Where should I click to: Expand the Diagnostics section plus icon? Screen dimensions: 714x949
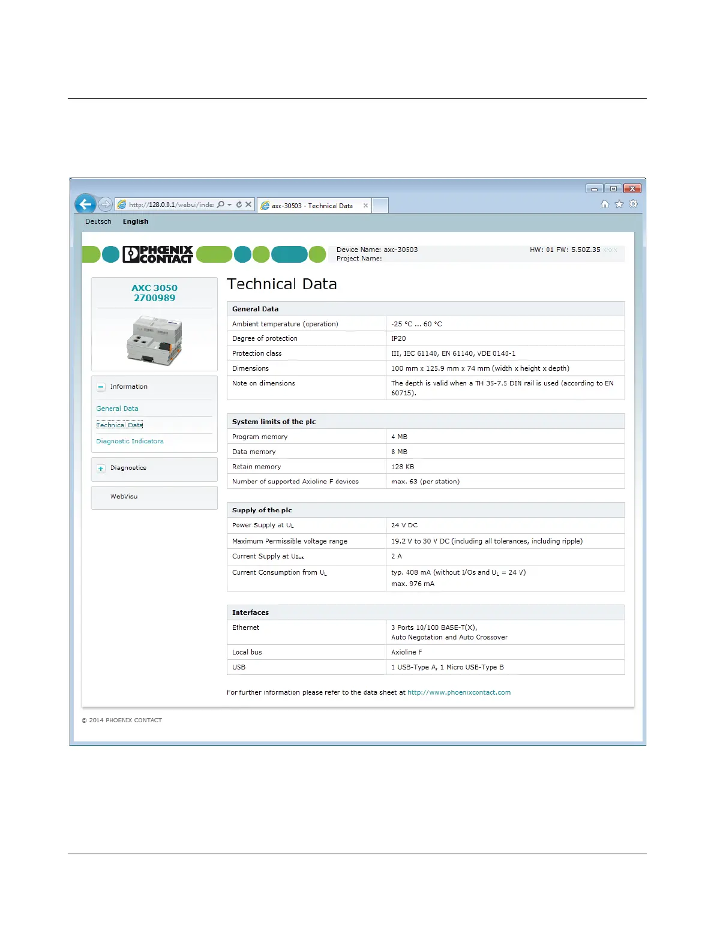[x=101, y=469]
